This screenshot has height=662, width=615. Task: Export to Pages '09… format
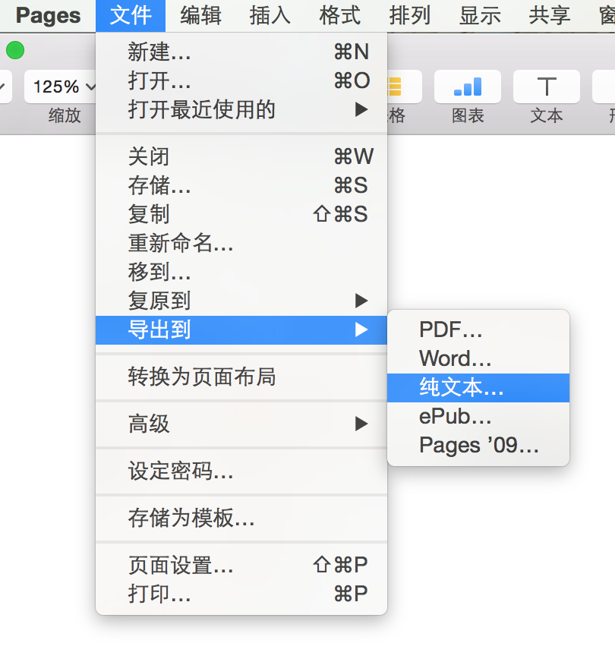pyautogui.click(x=478, y=445)
